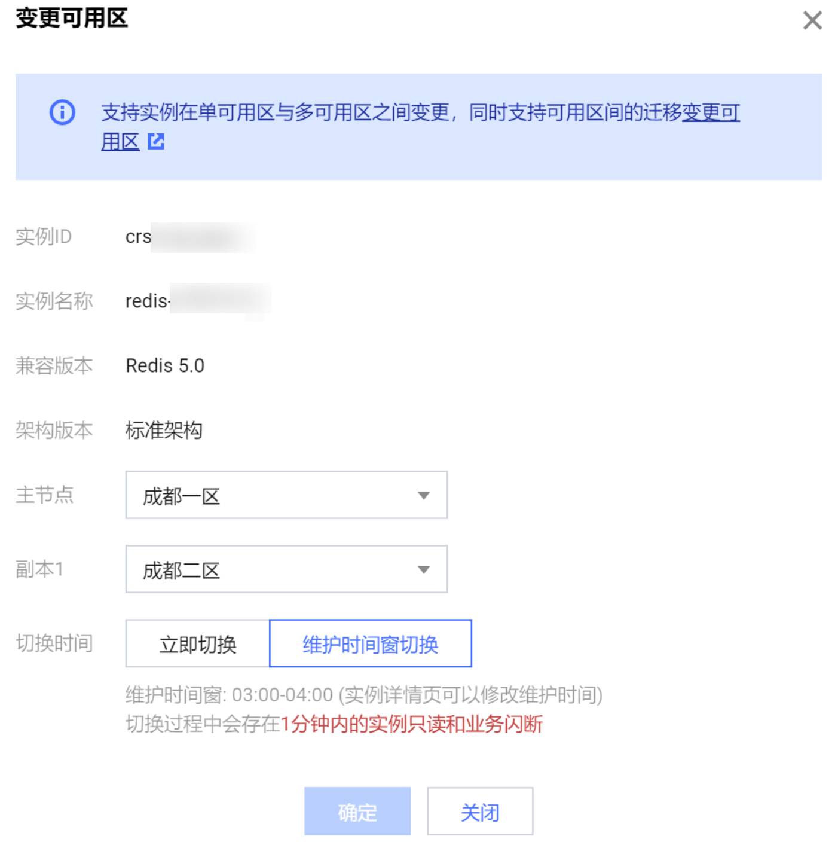Image resolution: width=835 pixels, height=842 pixels.
Task: Click the Redis 5.0 version text
Action: [x=165, y=365]
